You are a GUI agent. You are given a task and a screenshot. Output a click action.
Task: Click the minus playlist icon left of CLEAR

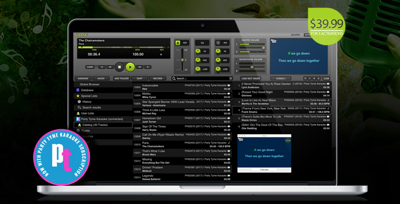pos(310,79)
